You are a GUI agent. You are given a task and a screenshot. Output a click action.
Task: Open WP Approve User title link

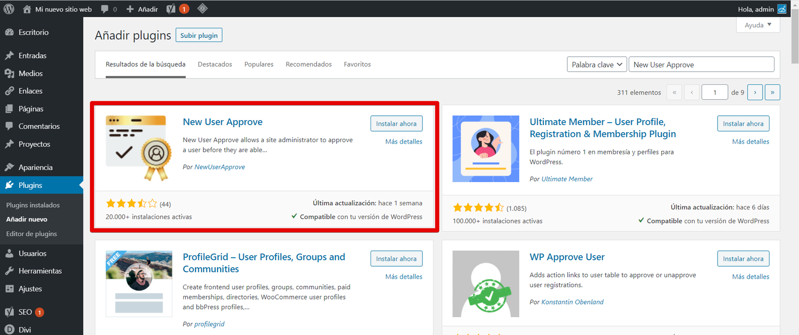[x=567, y=257]
